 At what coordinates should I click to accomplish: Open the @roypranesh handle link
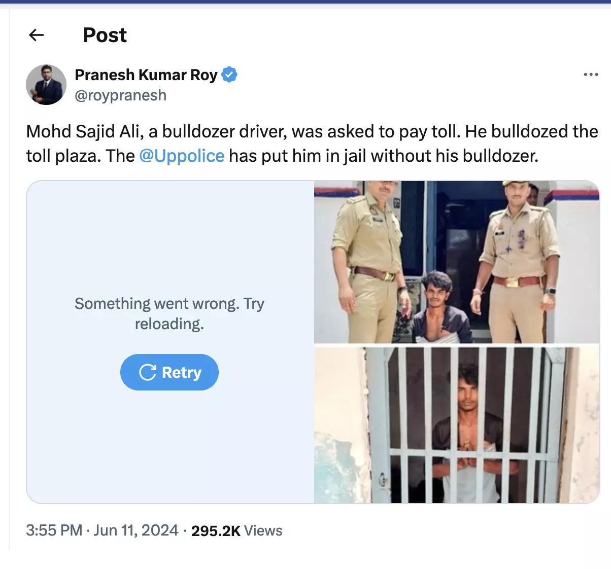click(120, 95)
